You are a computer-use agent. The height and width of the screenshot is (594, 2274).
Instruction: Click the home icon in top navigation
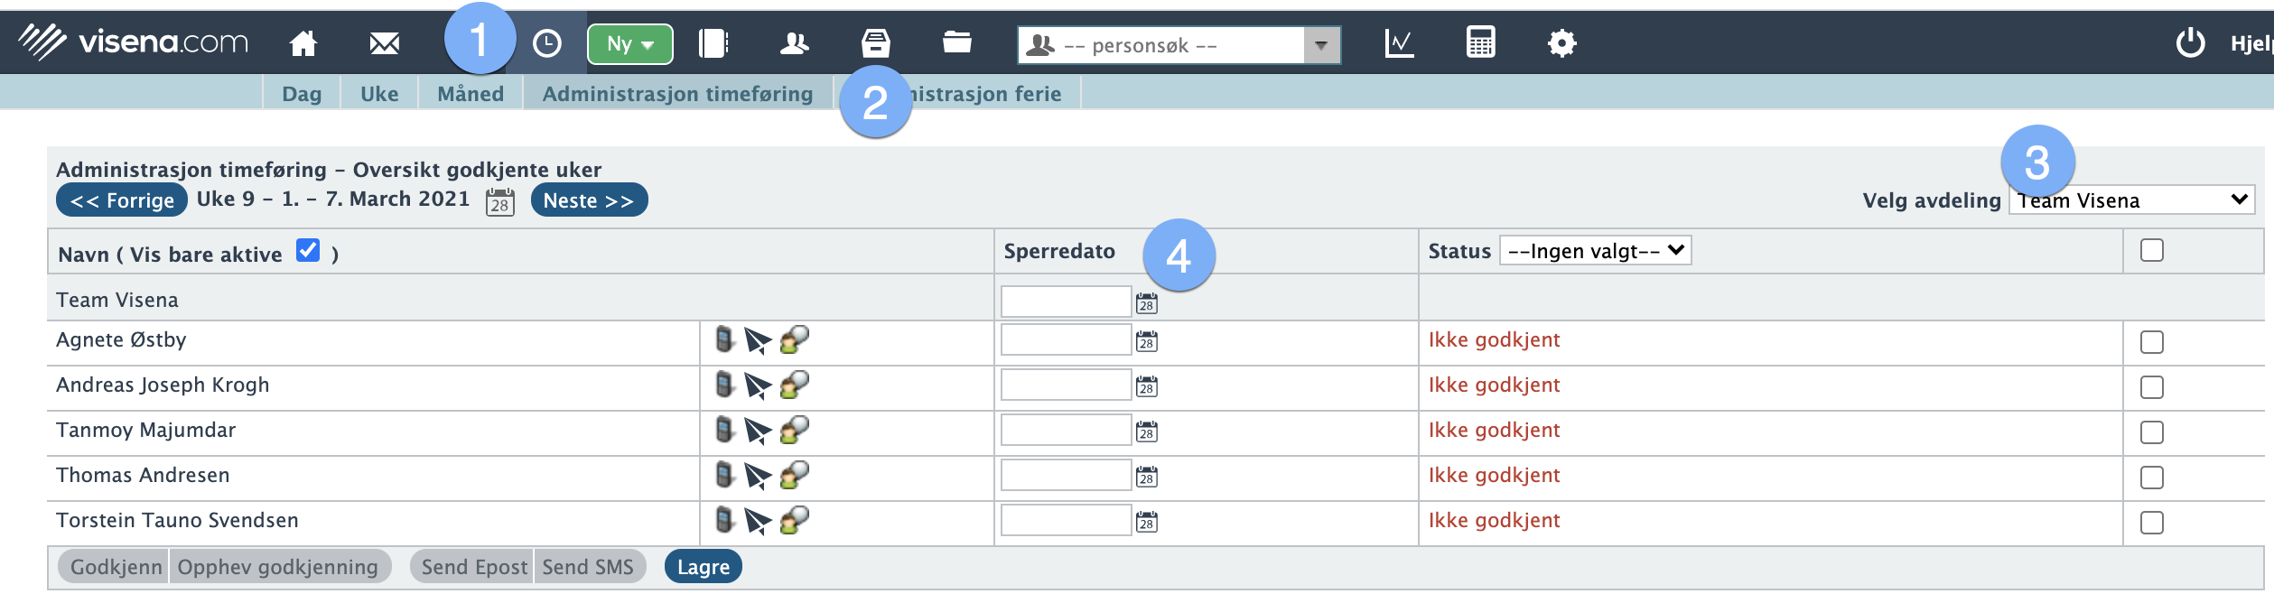tap(303, 43)
